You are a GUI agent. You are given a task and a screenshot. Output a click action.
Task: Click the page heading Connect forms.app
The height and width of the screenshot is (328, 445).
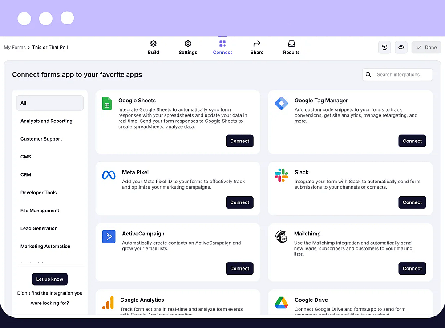pyautogui.click(x=77, y=74)
